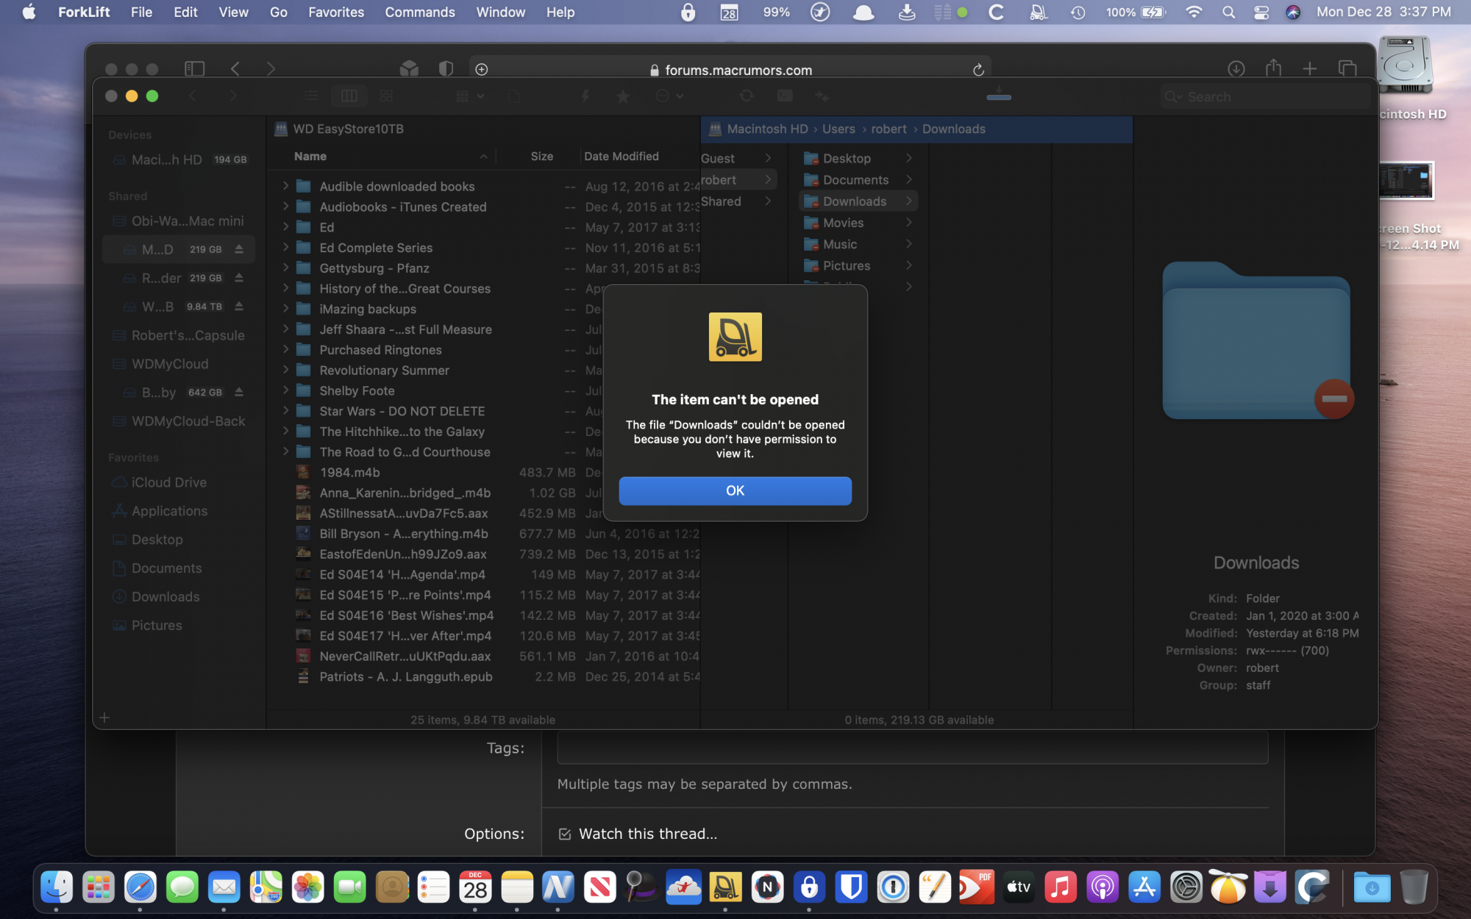The image size is (1471, 919).
Task: Open the terminal toolbar icon
Action: point(785,96)
